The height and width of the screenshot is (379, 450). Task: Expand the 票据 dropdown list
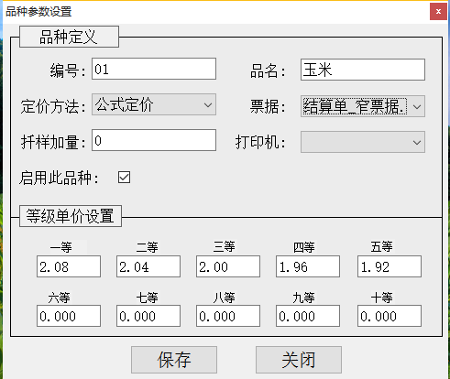pyautogui.click(x=363, y=106)
